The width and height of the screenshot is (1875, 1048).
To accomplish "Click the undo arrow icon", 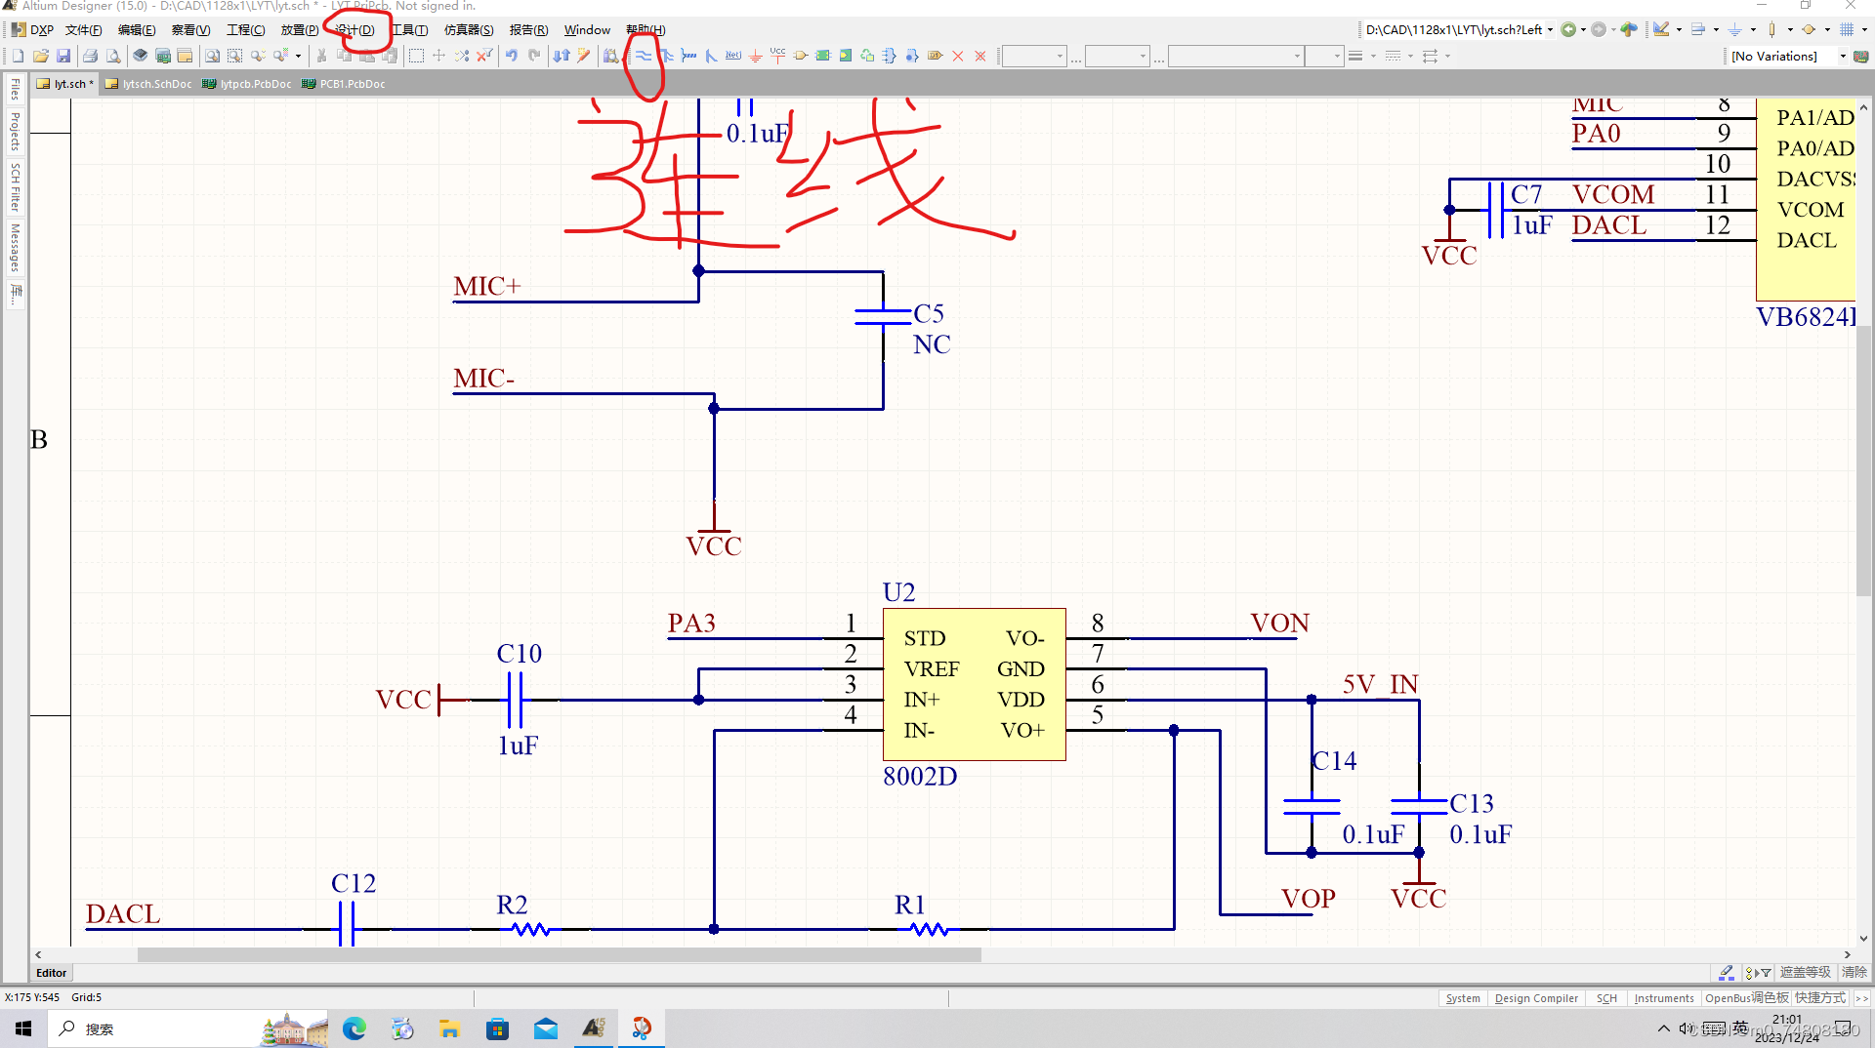I will click(511, 56).
